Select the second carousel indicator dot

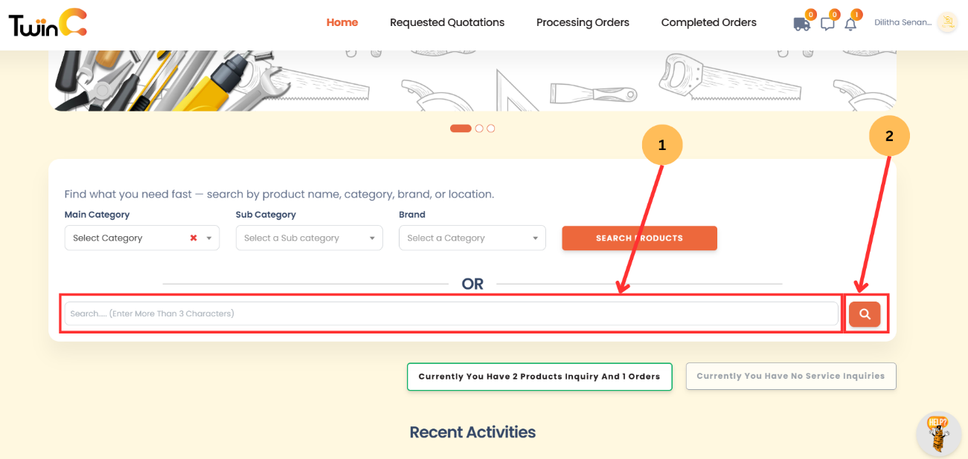click(x=478, y=128)
